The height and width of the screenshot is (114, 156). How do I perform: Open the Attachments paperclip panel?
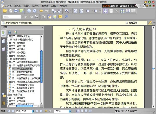tap(4, 103)
